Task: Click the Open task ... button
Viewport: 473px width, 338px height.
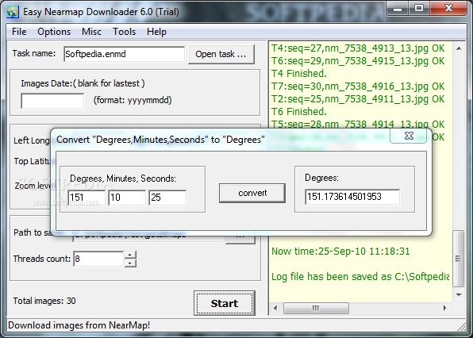Action: point(221,54)
